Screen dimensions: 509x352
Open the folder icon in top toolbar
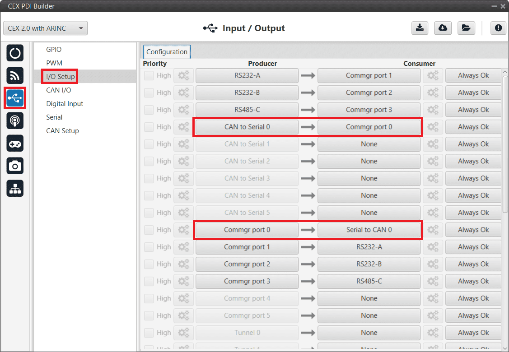[466, 28]
